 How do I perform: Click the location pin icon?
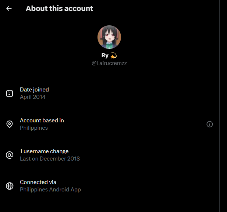coord(10,124)
